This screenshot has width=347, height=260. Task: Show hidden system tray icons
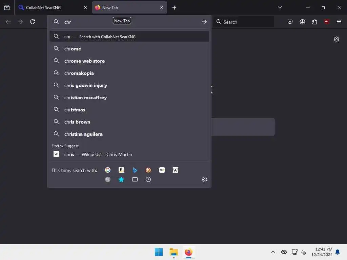273,252
